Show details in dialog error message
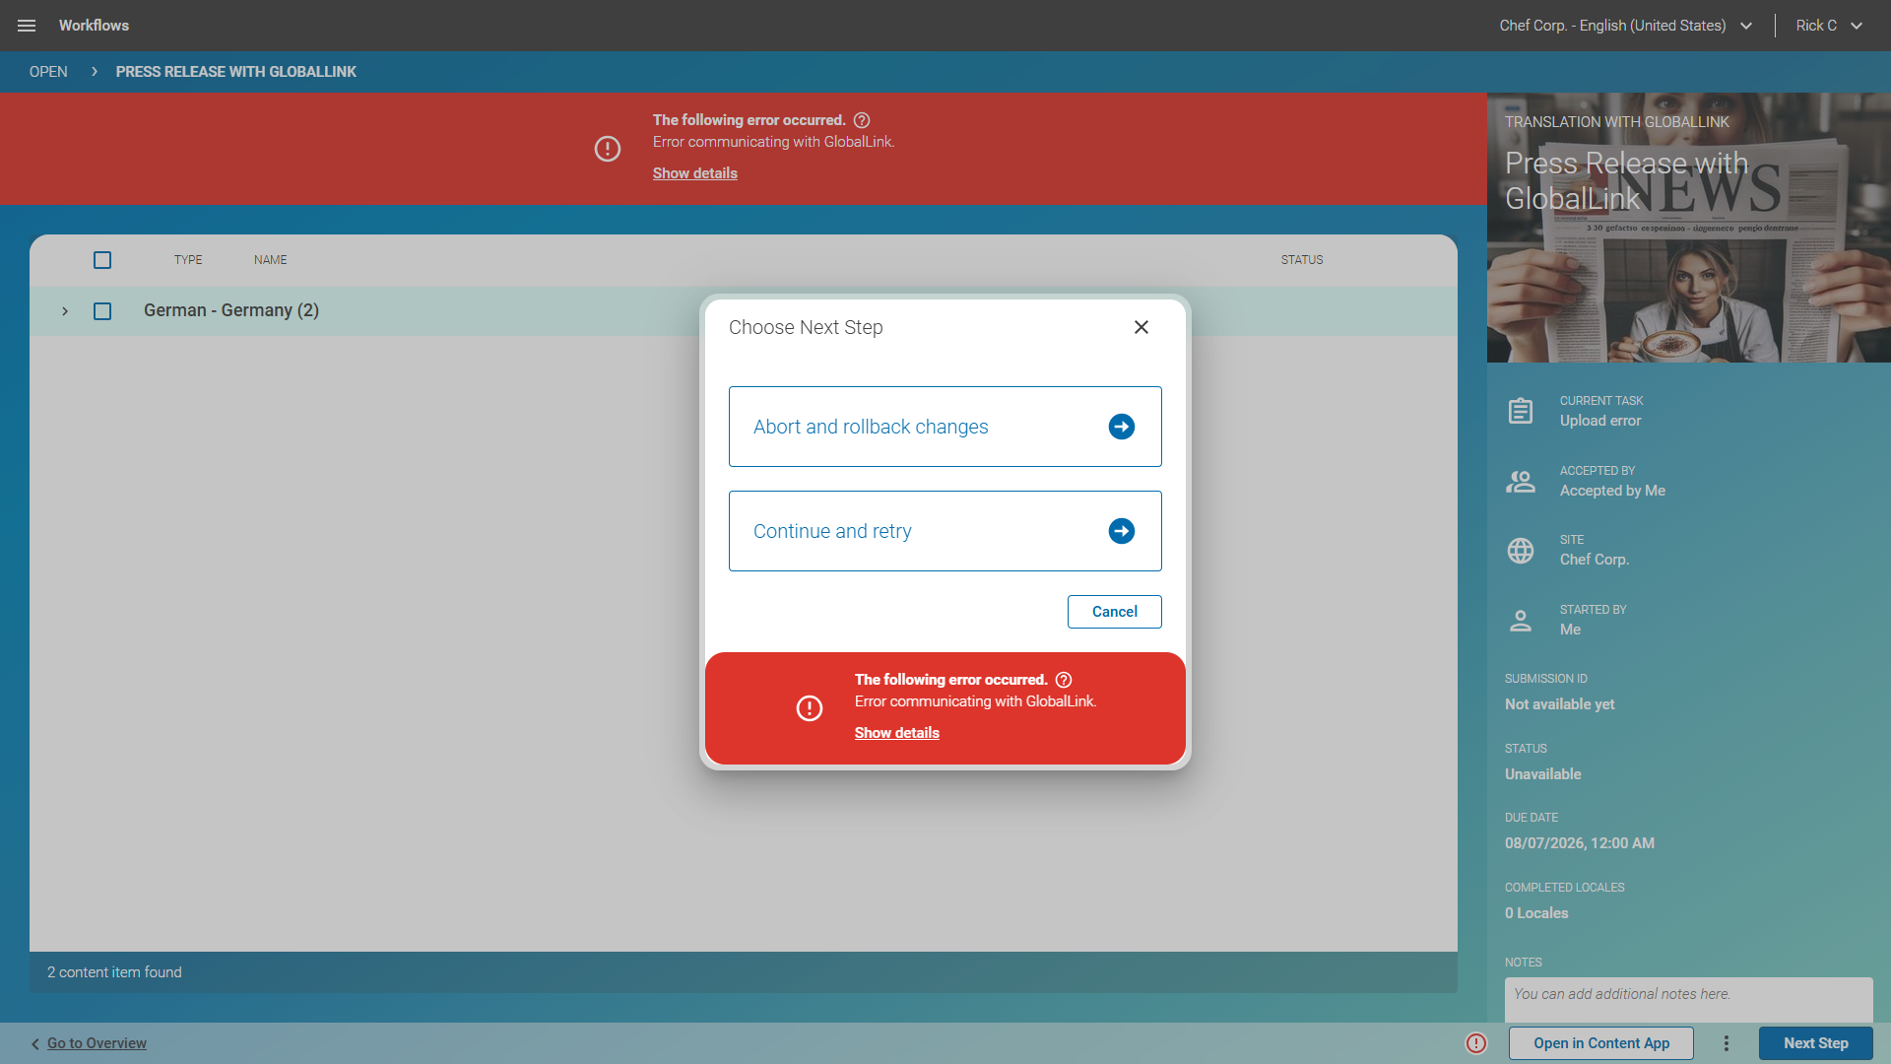 [x=897, y=733]
